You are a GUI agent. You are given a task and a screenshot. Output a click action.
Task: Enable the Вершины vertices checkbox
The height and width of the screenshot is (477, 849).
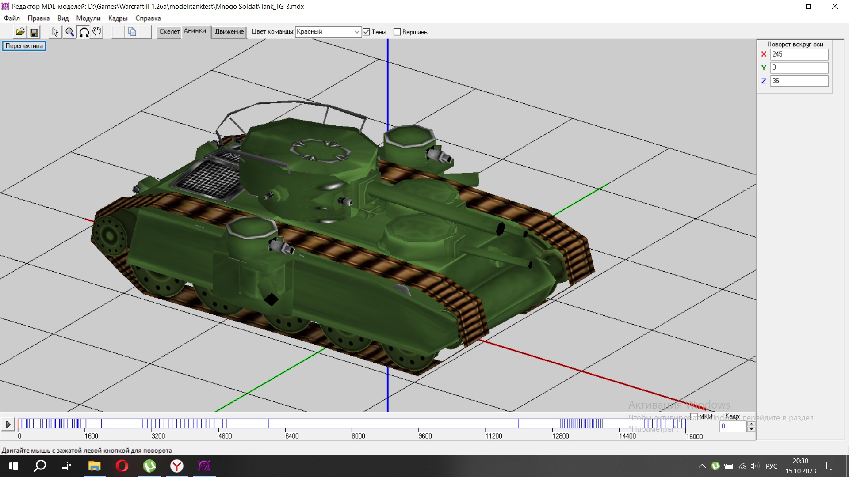point(397,32)
